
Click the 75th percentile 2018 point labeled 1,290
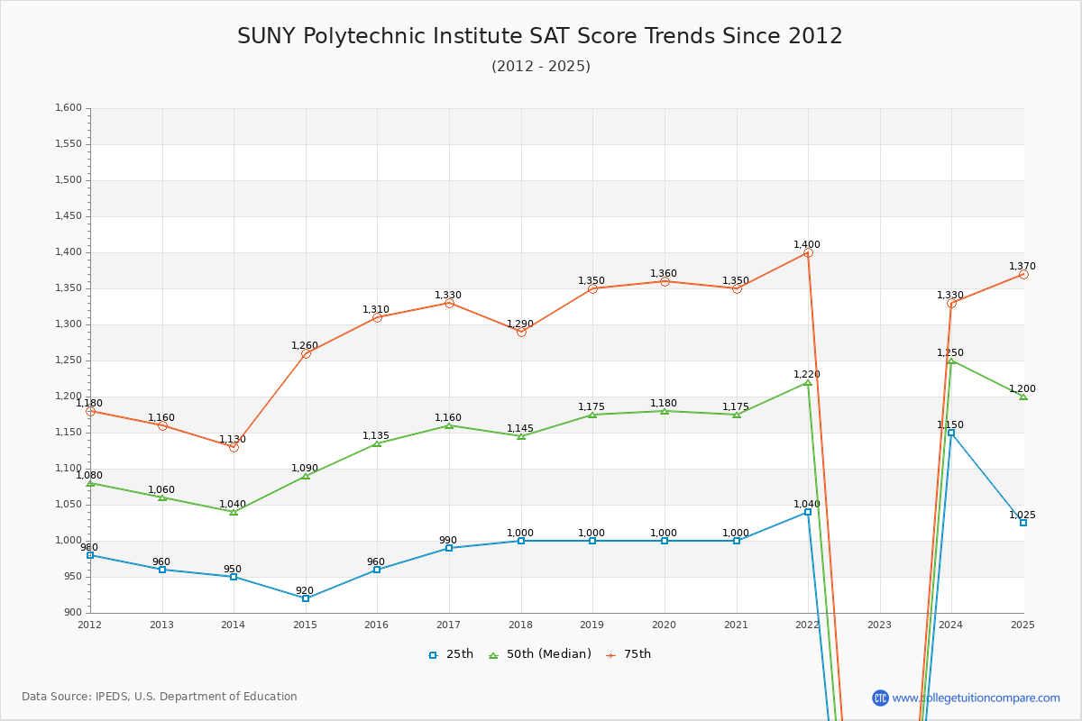521,332
